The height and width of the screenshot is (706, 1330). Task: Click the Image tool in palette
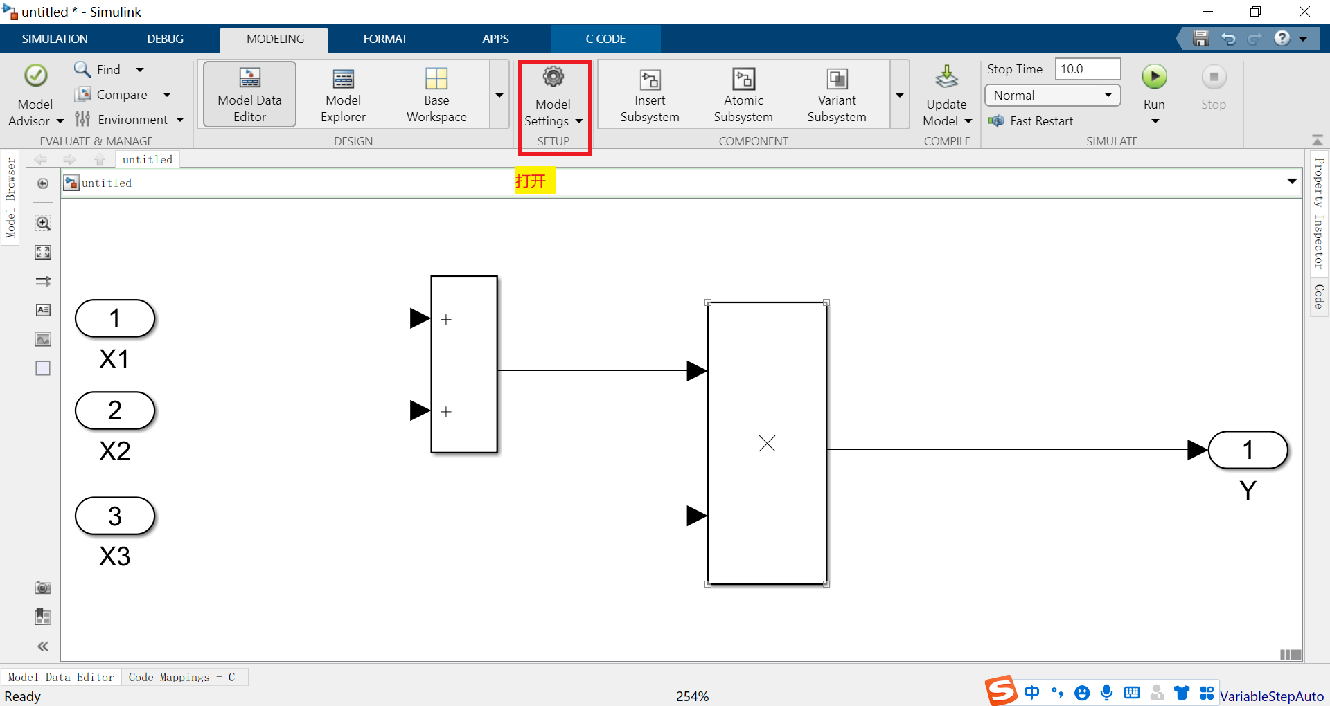[x=43, y=339]
